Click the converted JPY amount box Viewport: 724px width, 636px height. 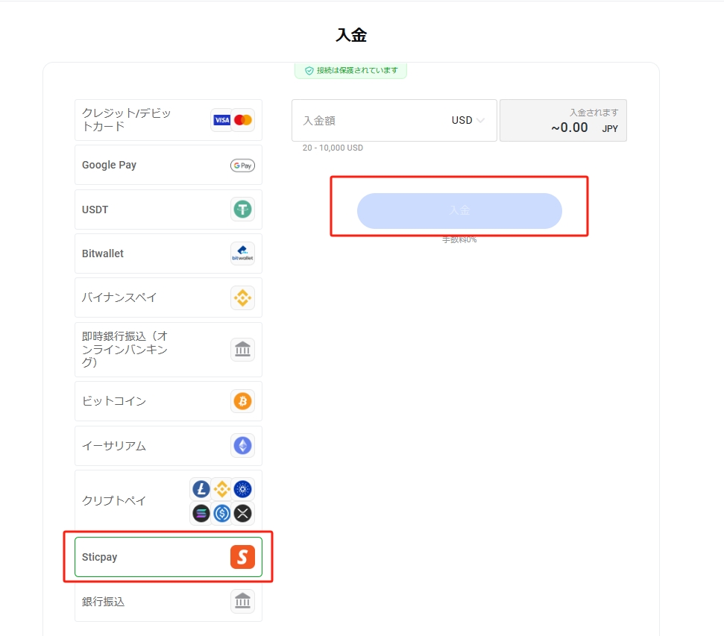coord(563,121)
